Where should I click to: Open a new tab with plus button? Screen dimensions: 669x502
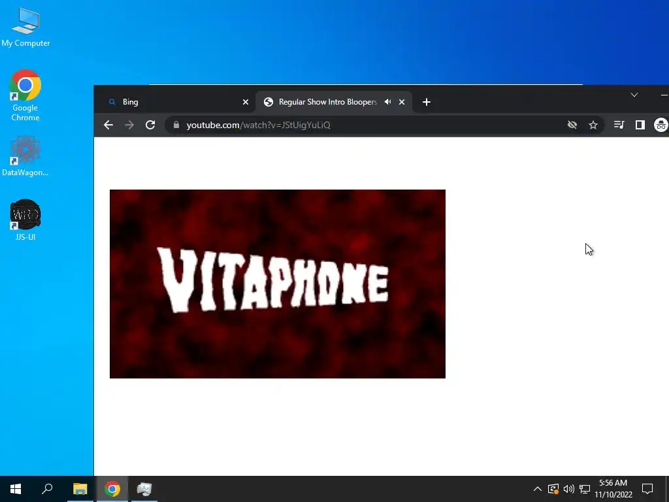pyautogui.click(x=426, y=102)
